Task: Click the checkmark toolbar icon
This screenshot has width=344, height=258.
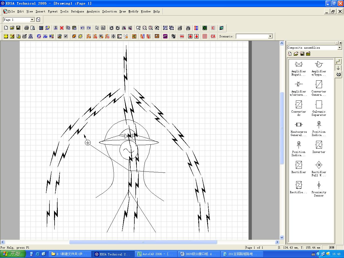Action: (66, 36)
